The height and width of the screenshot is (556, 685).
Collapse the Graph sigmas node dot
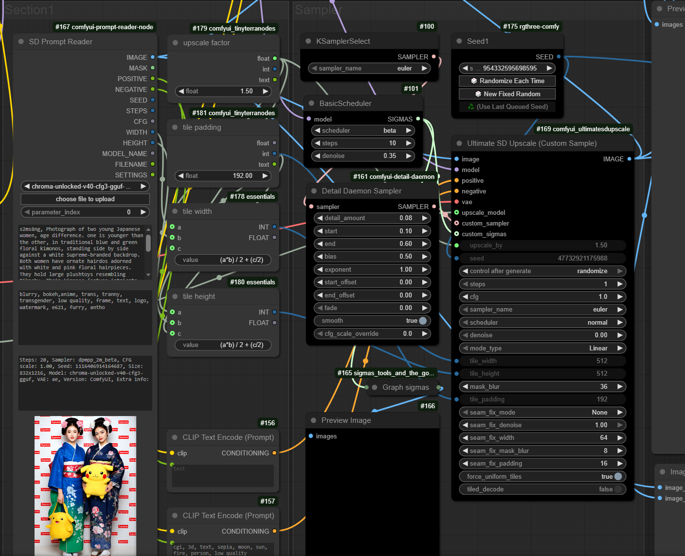375,387
